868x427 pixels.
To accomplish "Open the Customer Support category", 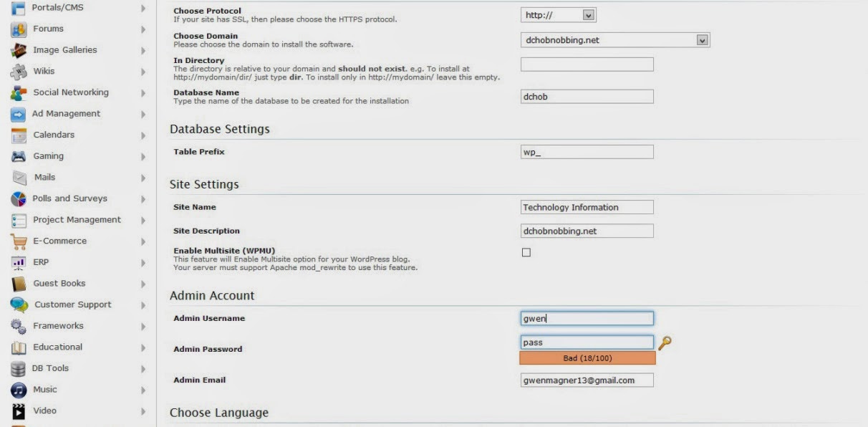I will pos(73,304).
